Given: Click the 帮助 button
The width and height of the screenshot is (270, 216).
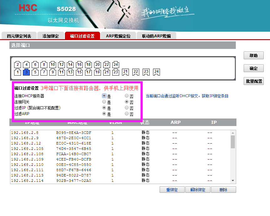Looking at the screenshot, I should point(253,55).
